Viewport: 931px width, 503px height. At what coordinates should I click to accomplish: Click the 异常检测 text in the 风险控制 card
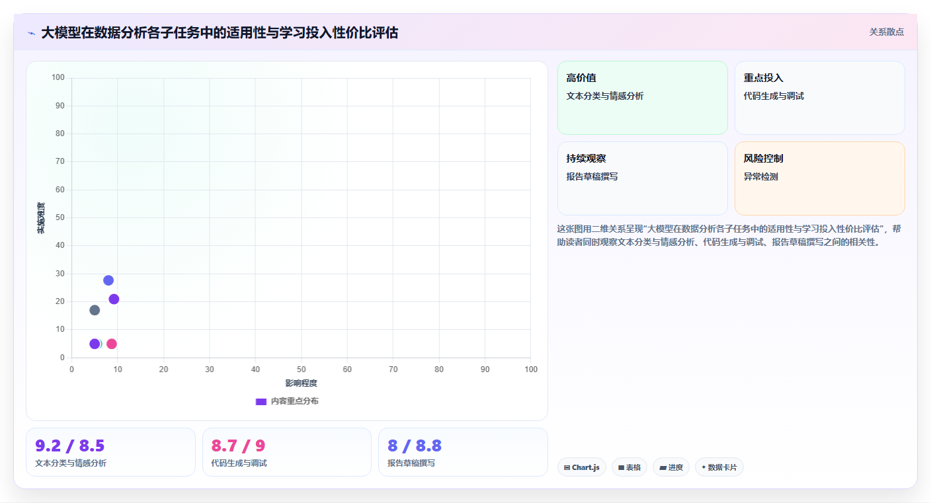point(761,177)
